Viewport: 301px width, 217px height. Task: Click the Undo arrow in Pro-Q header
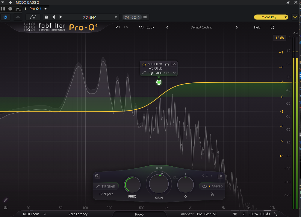(118, 27)
